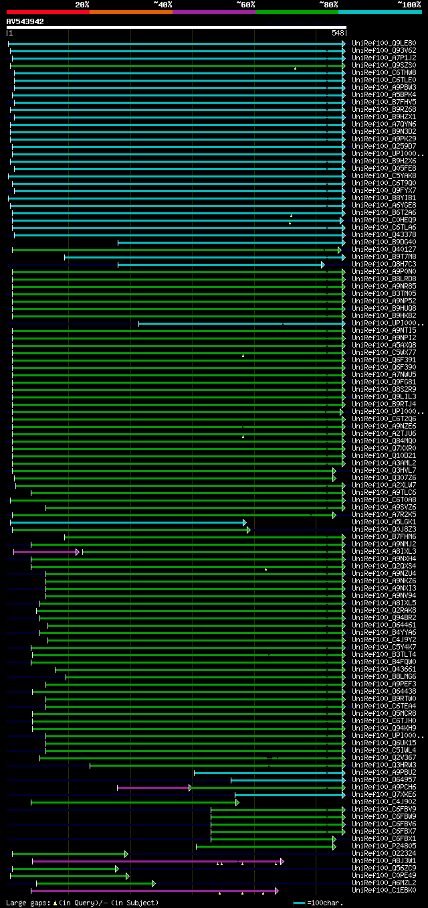Select label UniRef100_Q8S2R9
The width and height of the screenshot is (428, 908).
click(384, 390)
